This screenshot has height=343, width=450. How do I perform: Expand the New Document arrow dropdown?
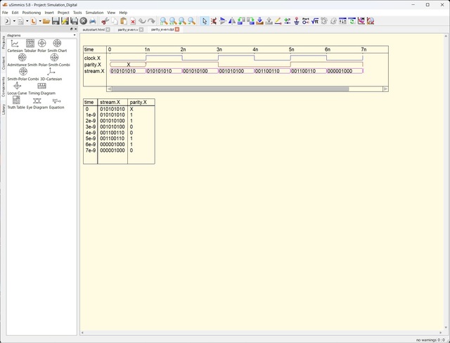13,21
